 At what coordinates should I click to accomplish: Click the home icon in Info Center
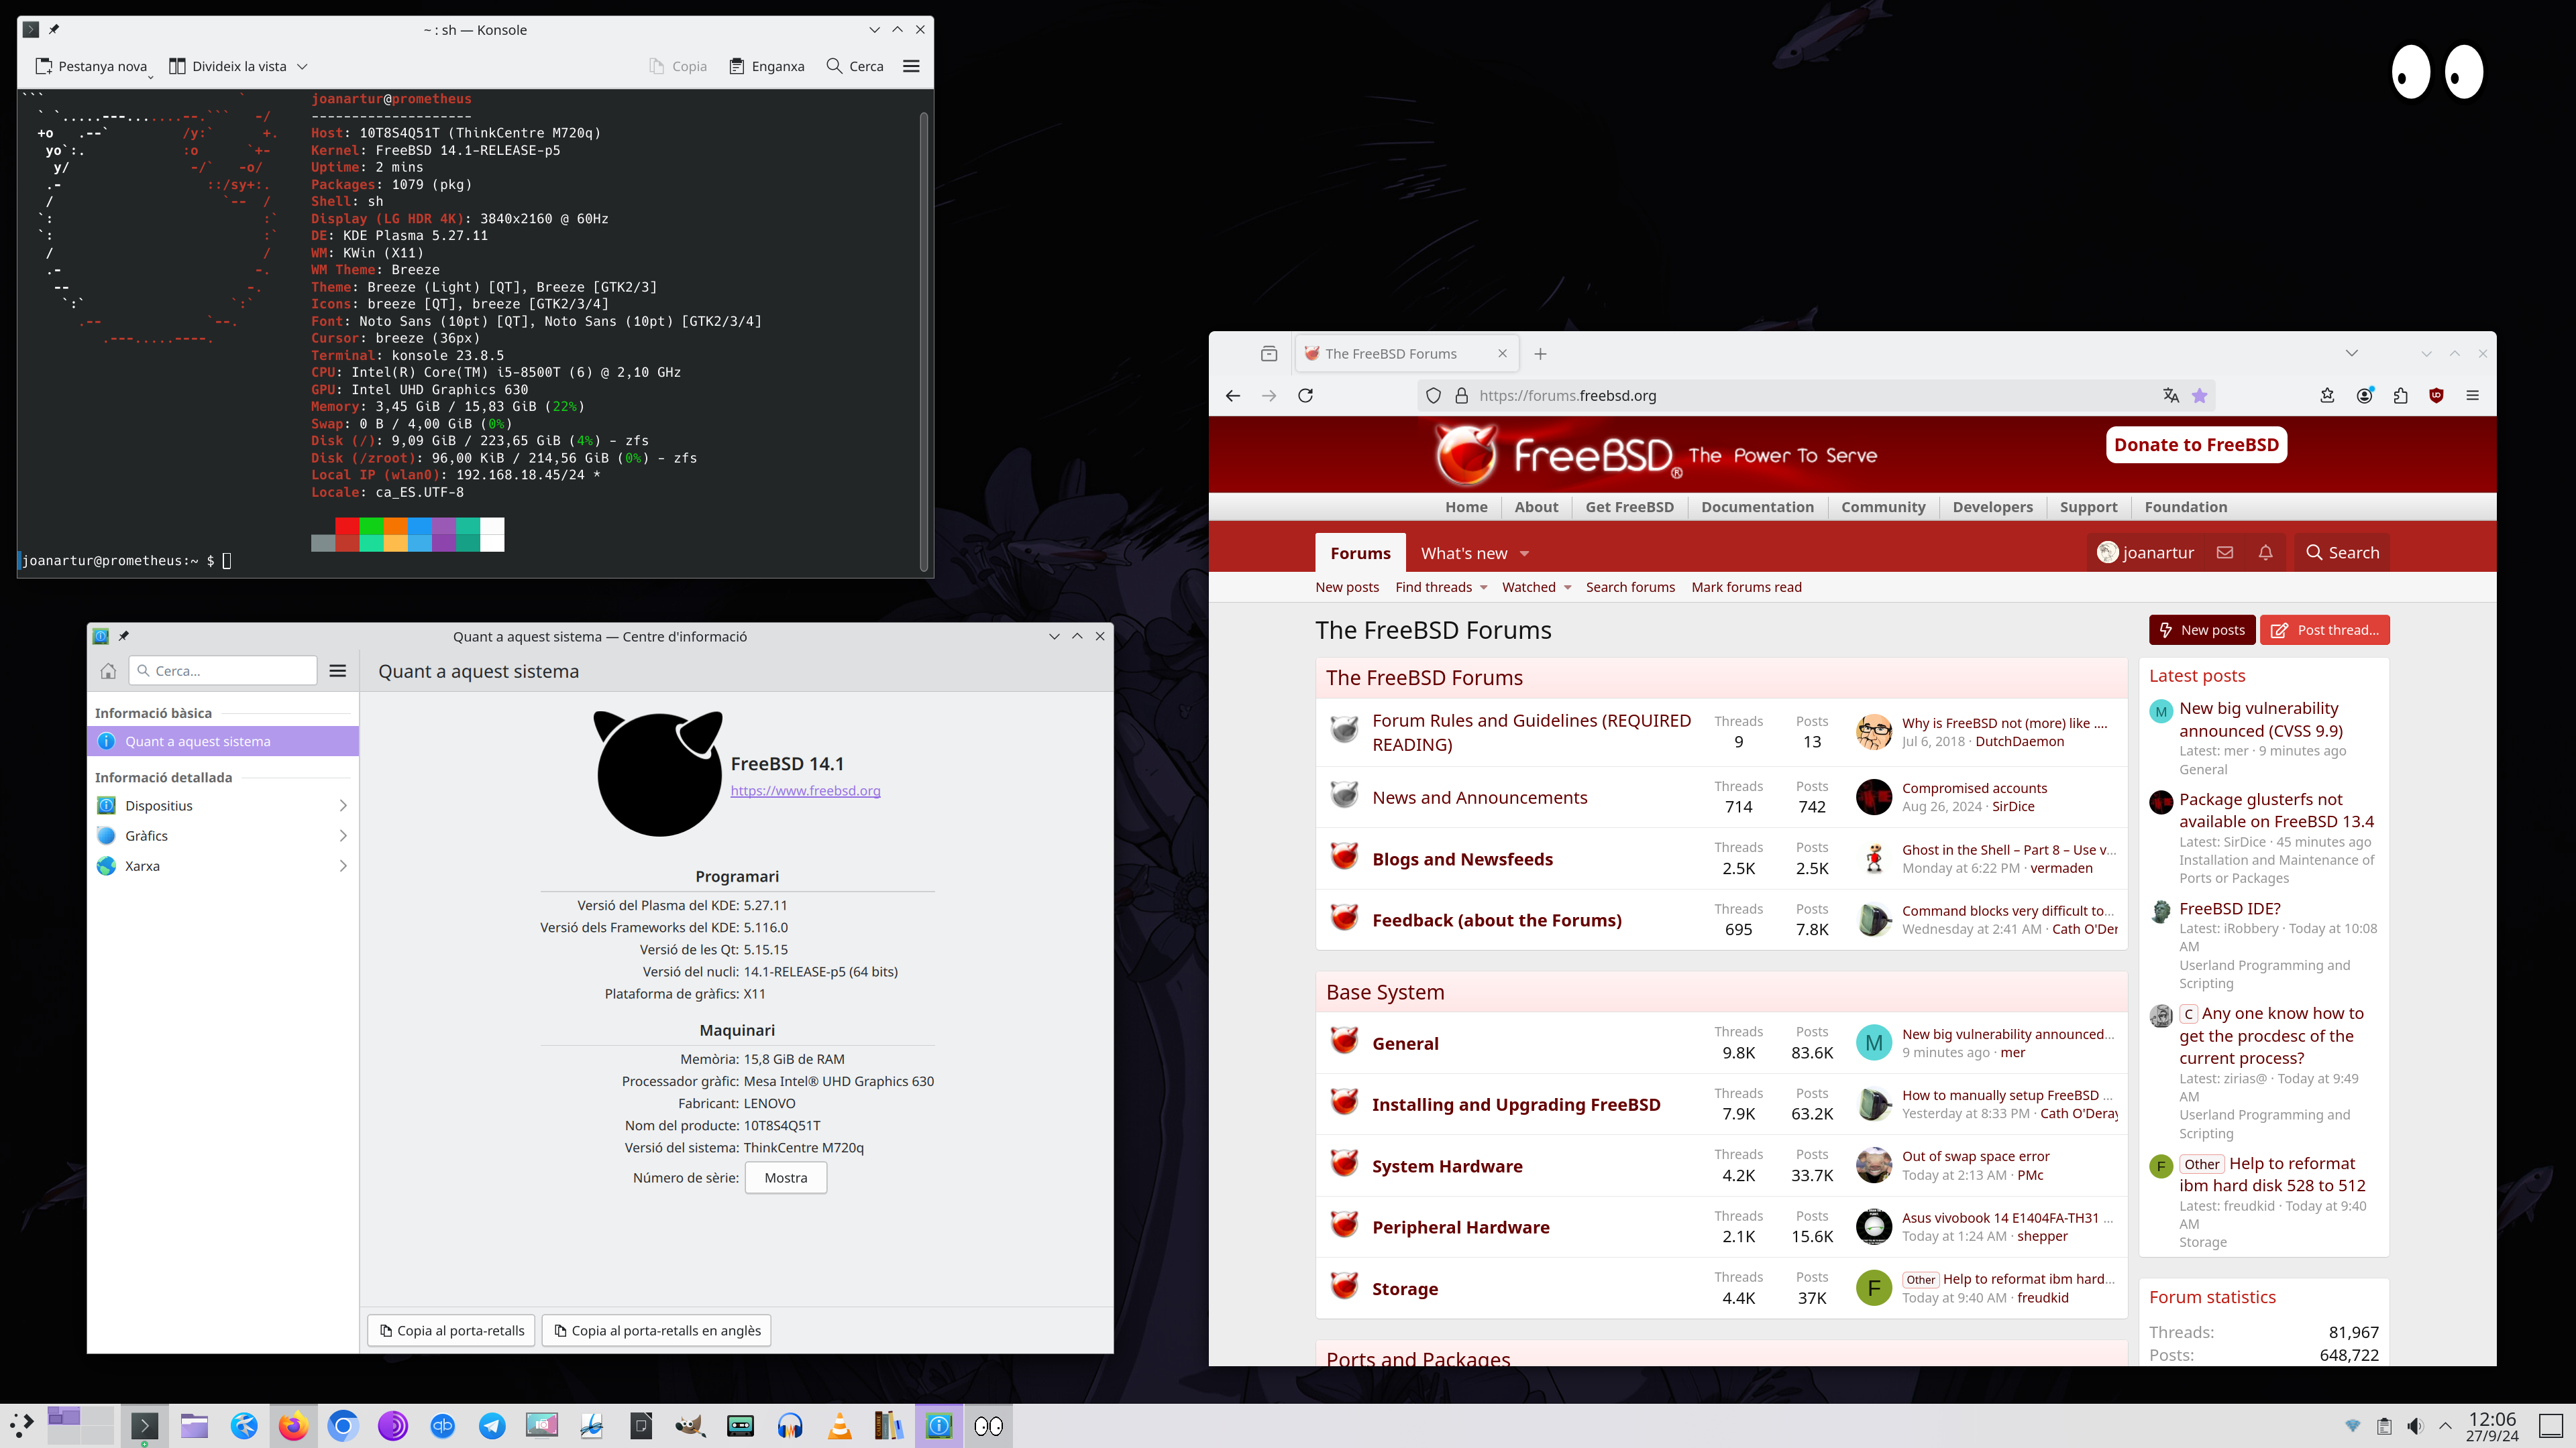coord(108,672)
